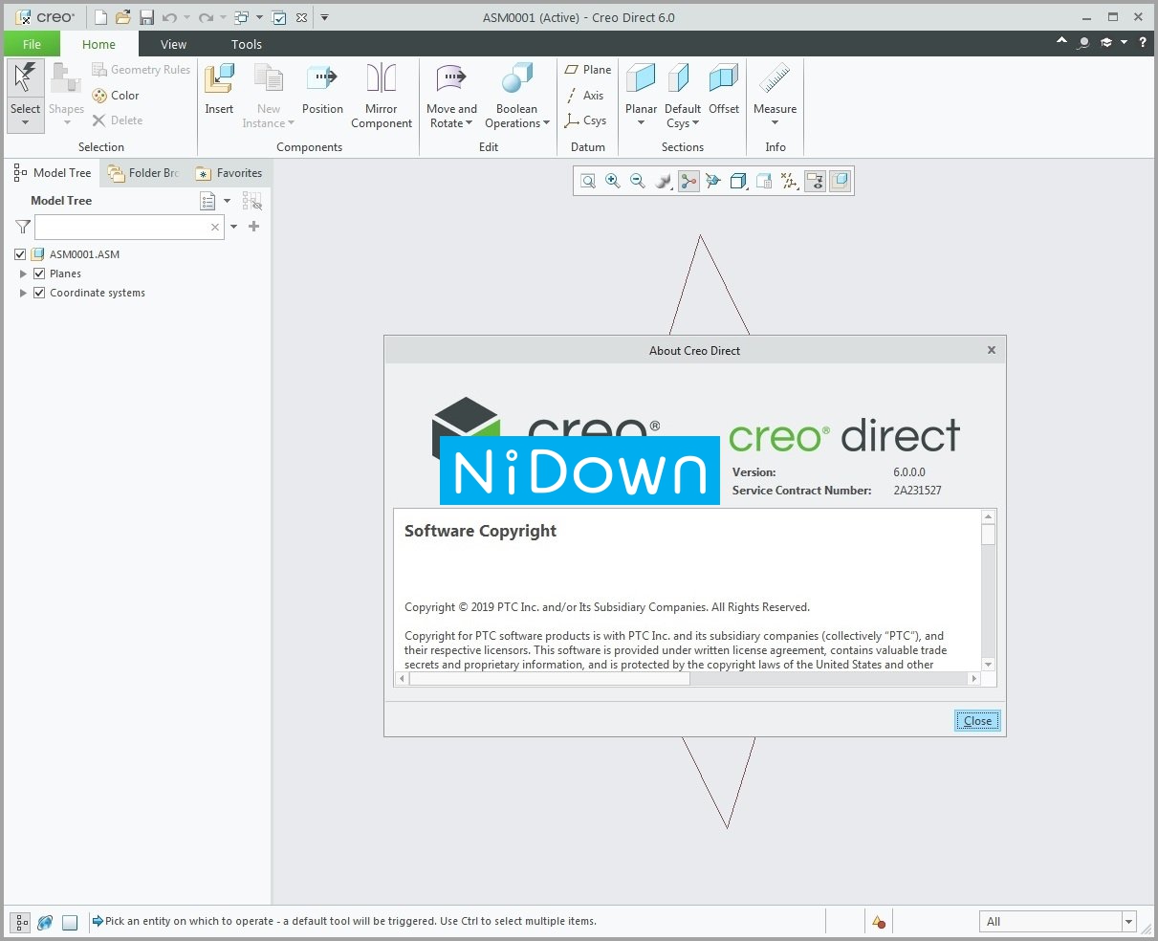Click the Position component tool
This screenshot has width=1158, height=941.
click(322, 90)
